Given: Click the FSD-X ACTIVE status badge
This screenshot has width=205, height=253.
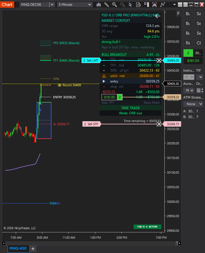Looking at the screenshot, I should point(147,227).
